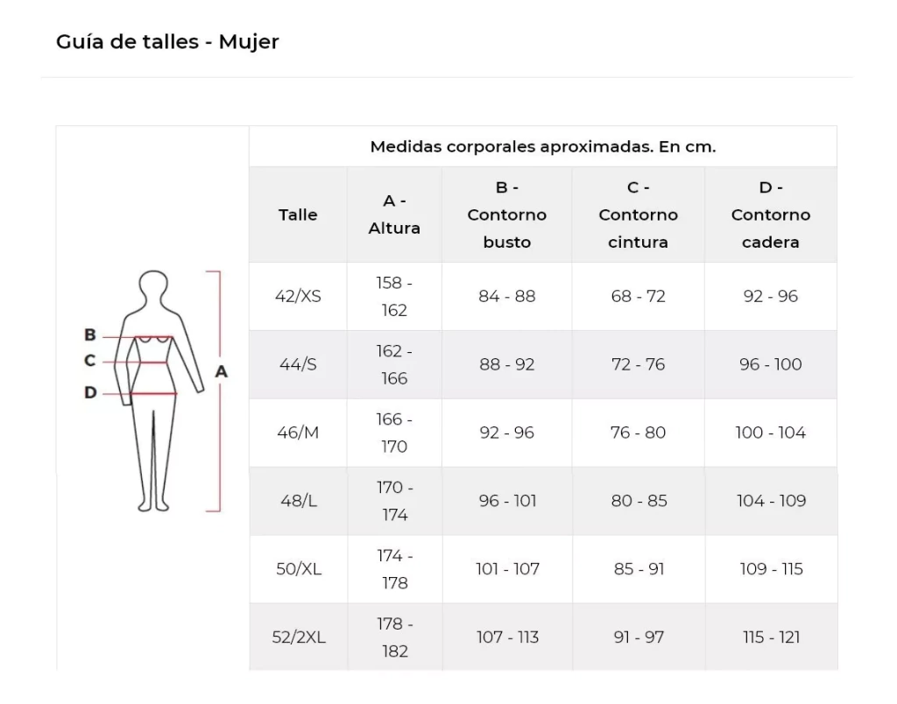
Task: Click the "Guía de talles - Mujer" heading
Action: pyautogui.click(x=167, y=41)
